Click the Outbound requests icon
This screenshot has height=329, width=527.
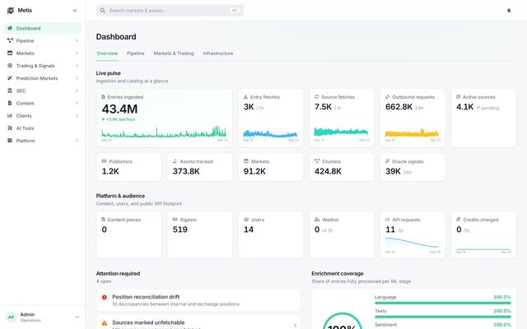(388, 97)
